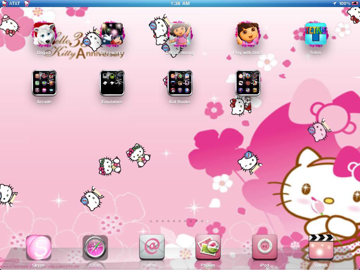Open the Videos app in dock
Image resolution: width=360 pixels, height=270 pixels.
pos(321,247)
